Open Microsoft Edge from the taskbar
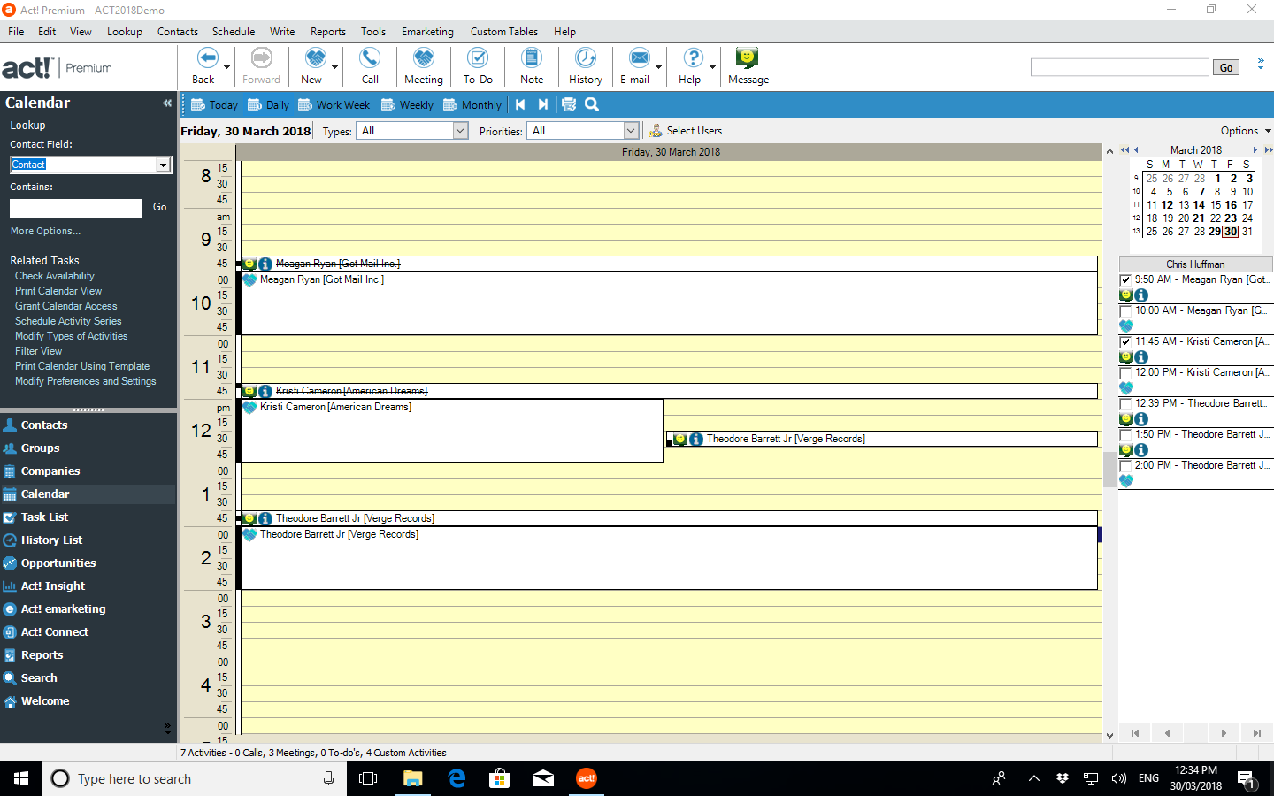 (457, 778)
